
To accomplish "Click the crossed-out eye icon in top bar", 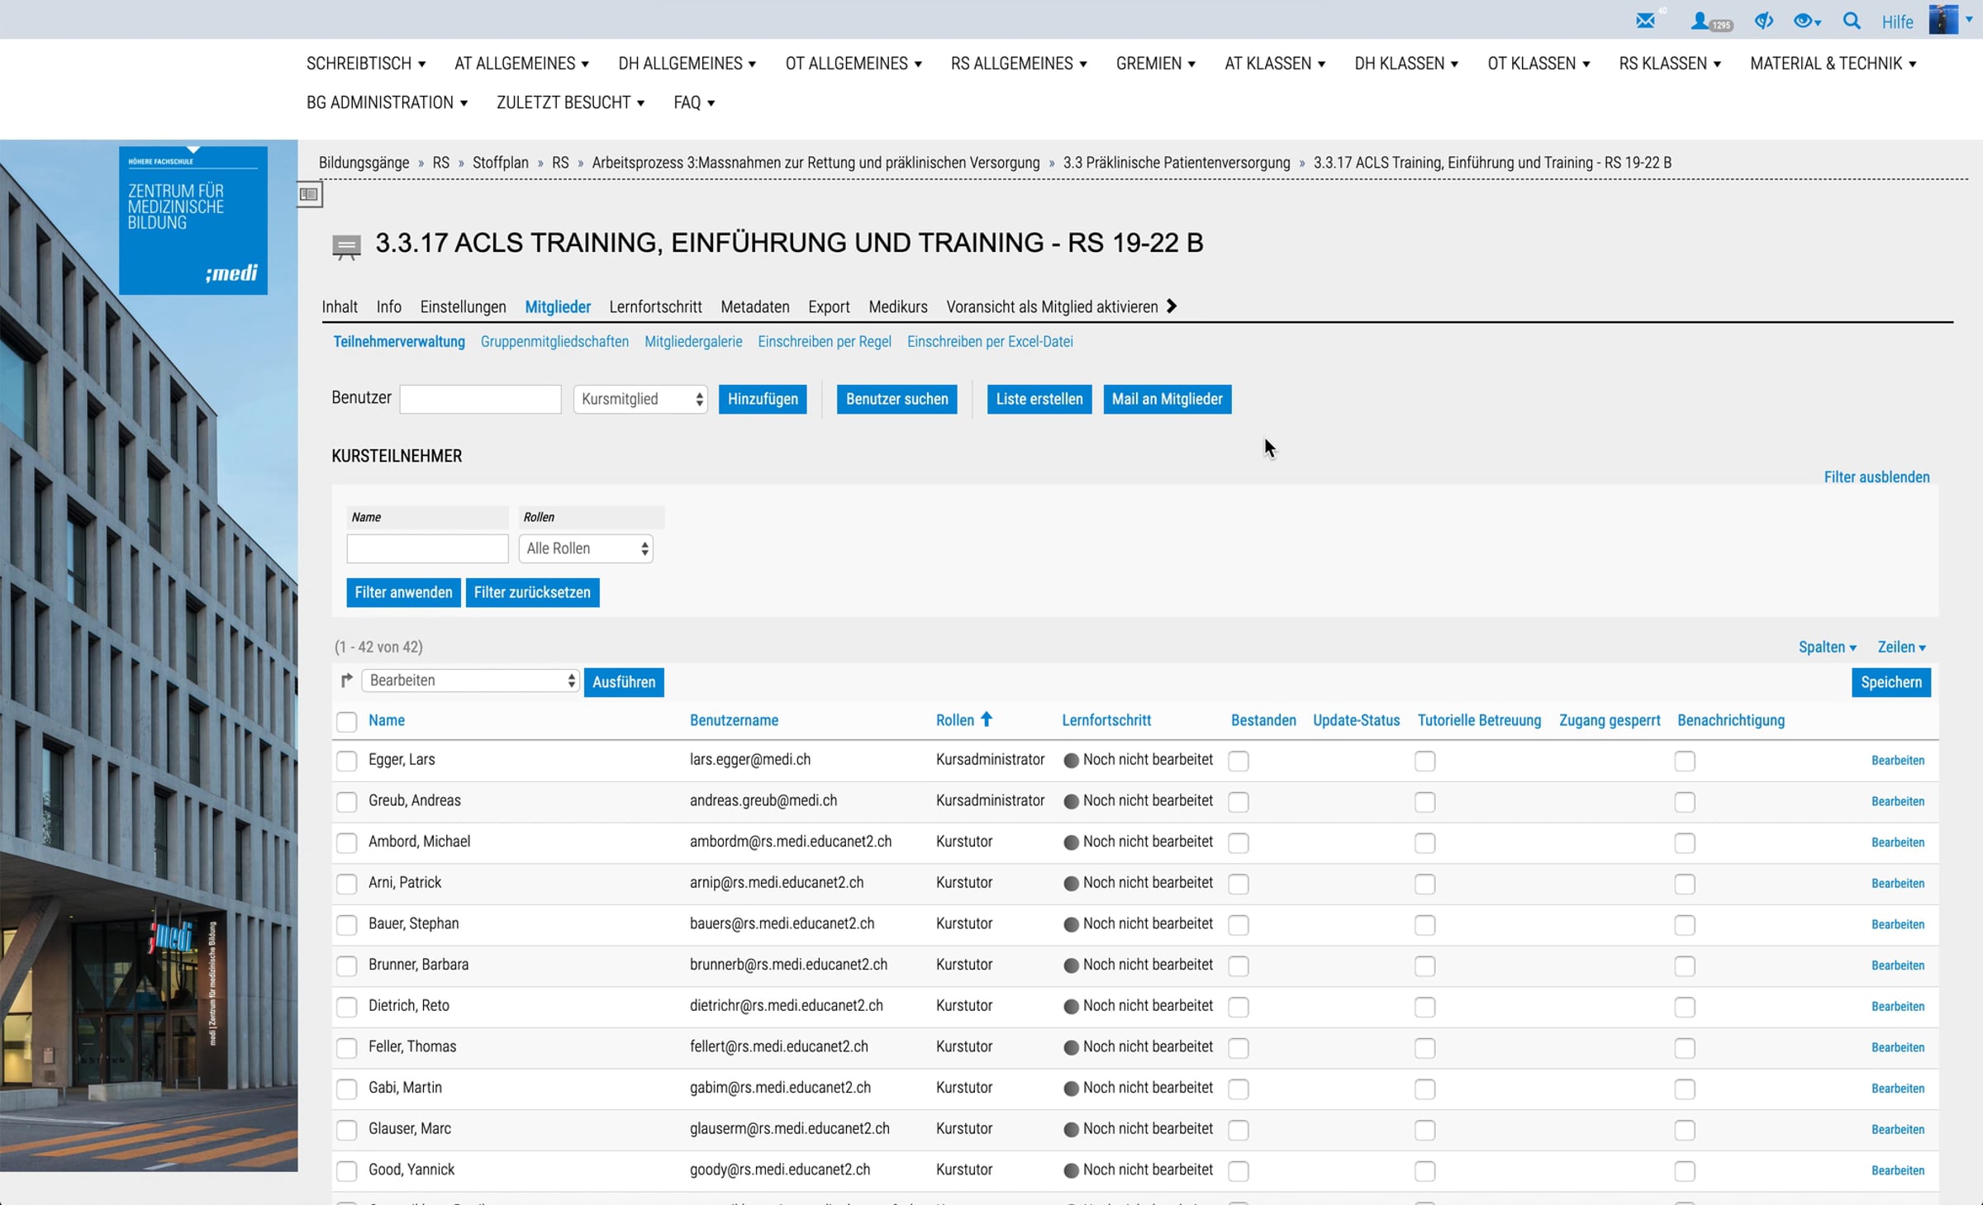I will tap(1763, 21).
